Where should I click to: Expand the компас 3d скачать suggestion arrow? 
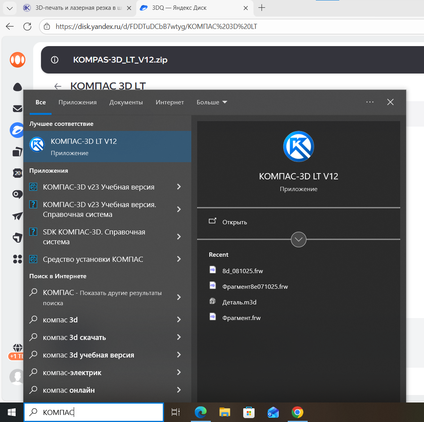pos(179,337)
